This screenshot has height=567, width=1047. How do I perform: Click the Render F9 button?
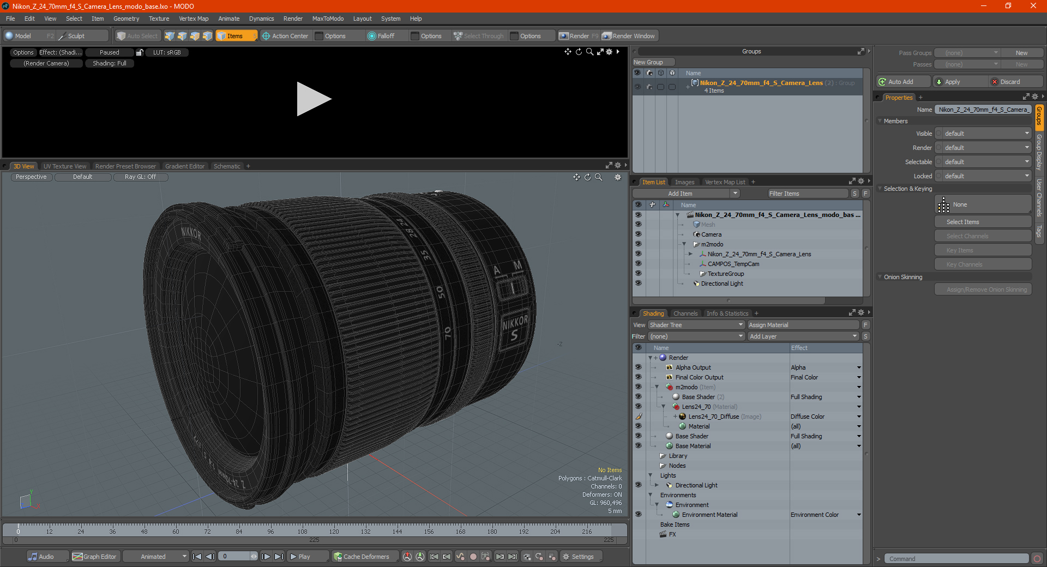pos(579,36)
